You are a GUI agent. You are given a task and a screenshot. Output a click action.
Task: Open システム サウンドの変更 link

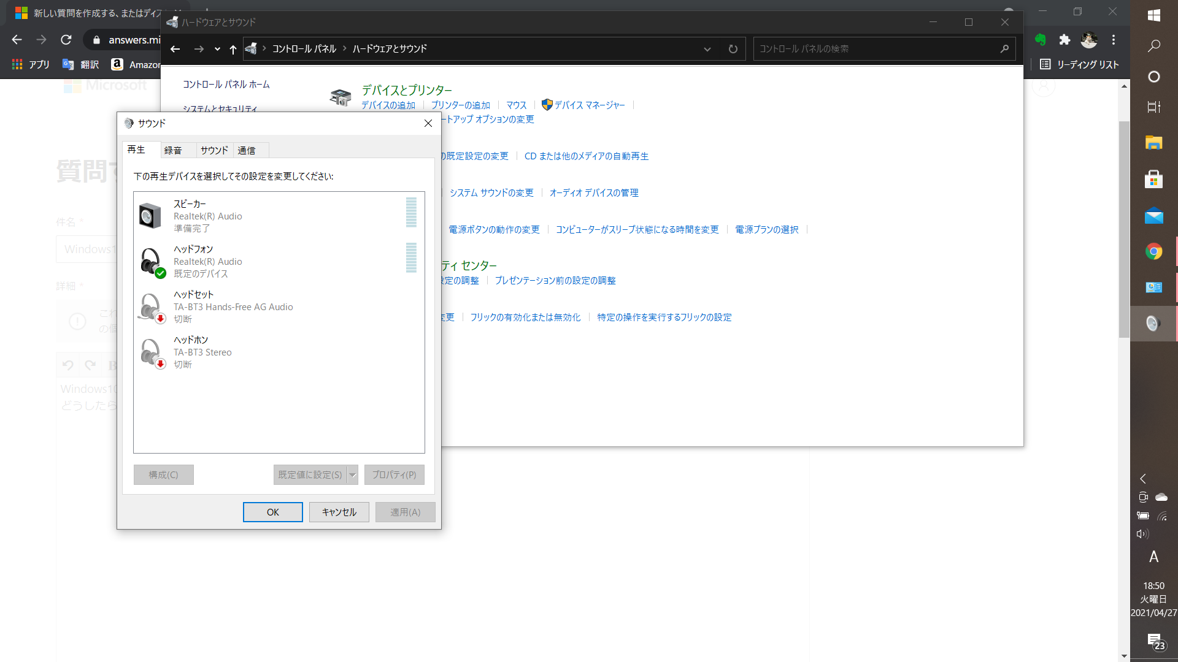point(492,192)
